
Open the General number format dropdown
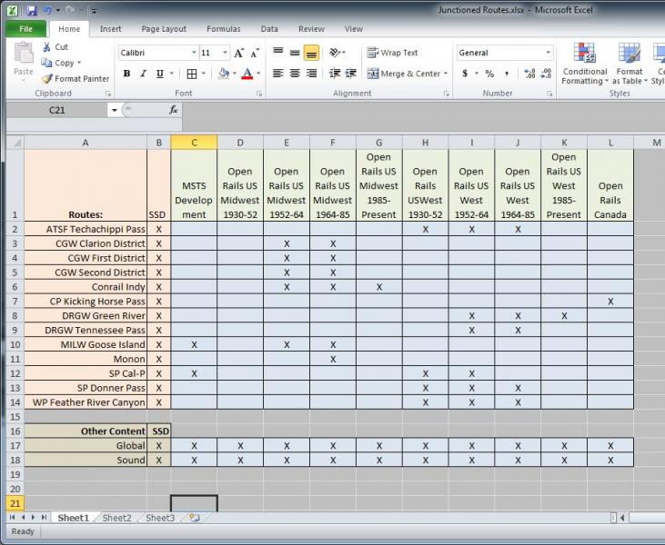coord(548,53)
